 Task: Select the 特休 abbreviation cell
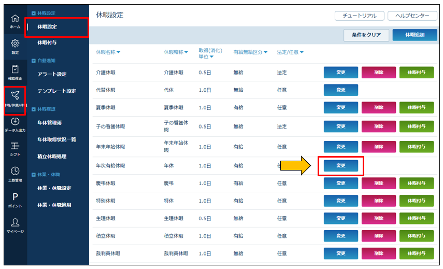click(x=169, y=201)
